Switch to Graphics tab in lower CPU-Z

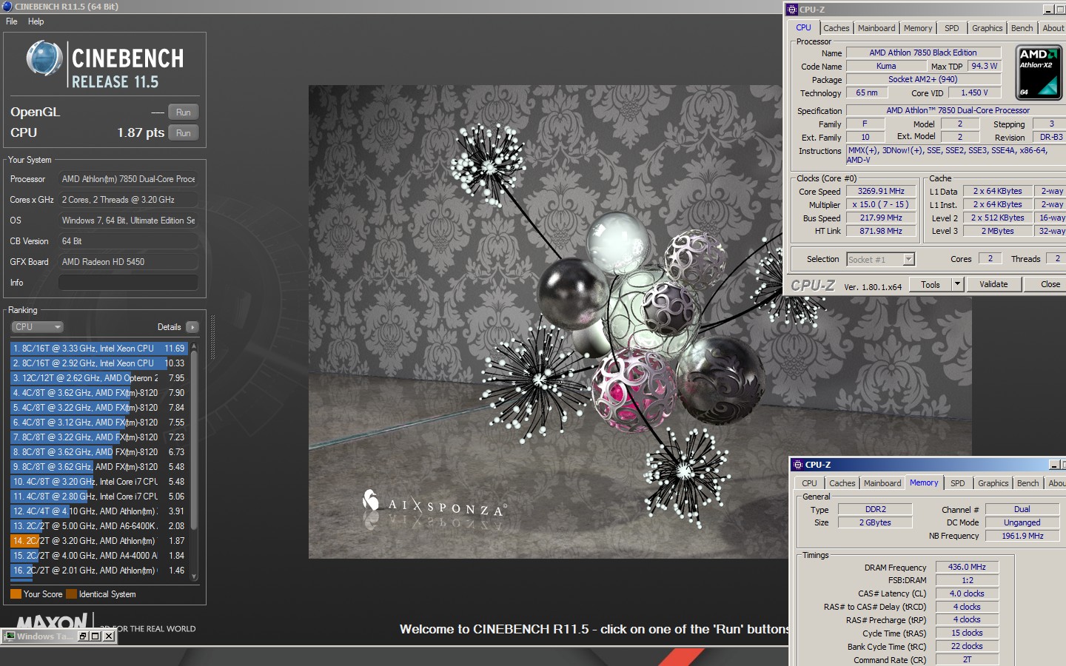coord(993,483)
